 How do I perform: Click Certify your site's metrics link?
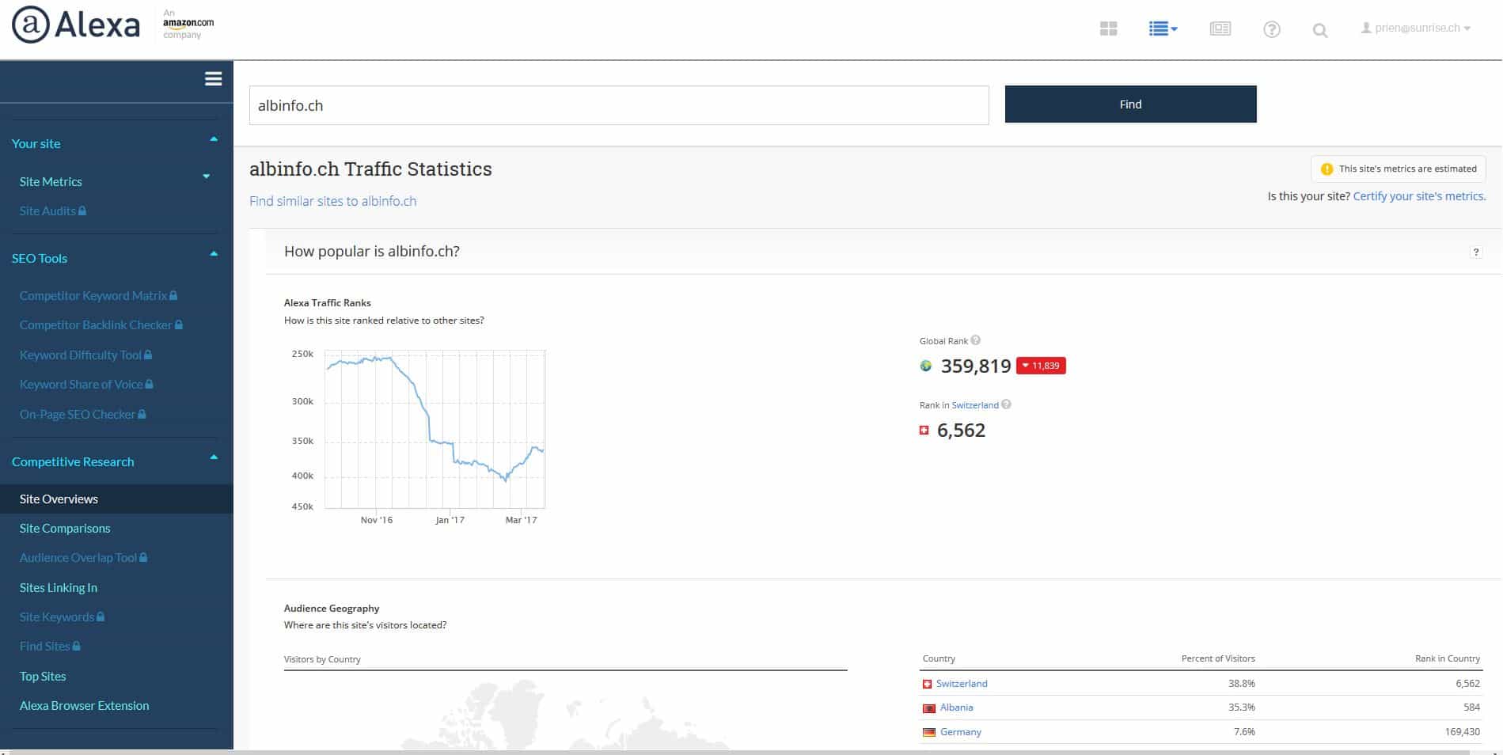click(1418, 196)
